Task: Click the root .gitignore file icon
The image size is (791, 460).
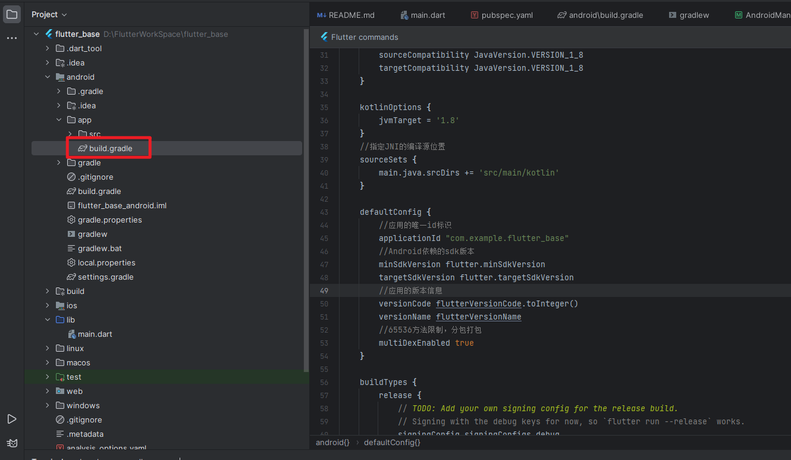Action: (60, 420)
